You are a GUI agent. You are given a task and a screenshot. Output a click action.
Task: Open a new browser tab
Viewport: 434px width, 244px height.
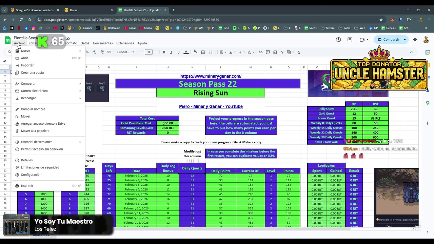point(174,10)
